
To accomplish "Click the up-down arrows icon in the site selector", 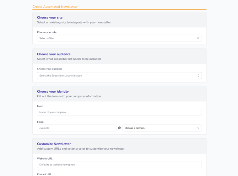I will (198, 38).
